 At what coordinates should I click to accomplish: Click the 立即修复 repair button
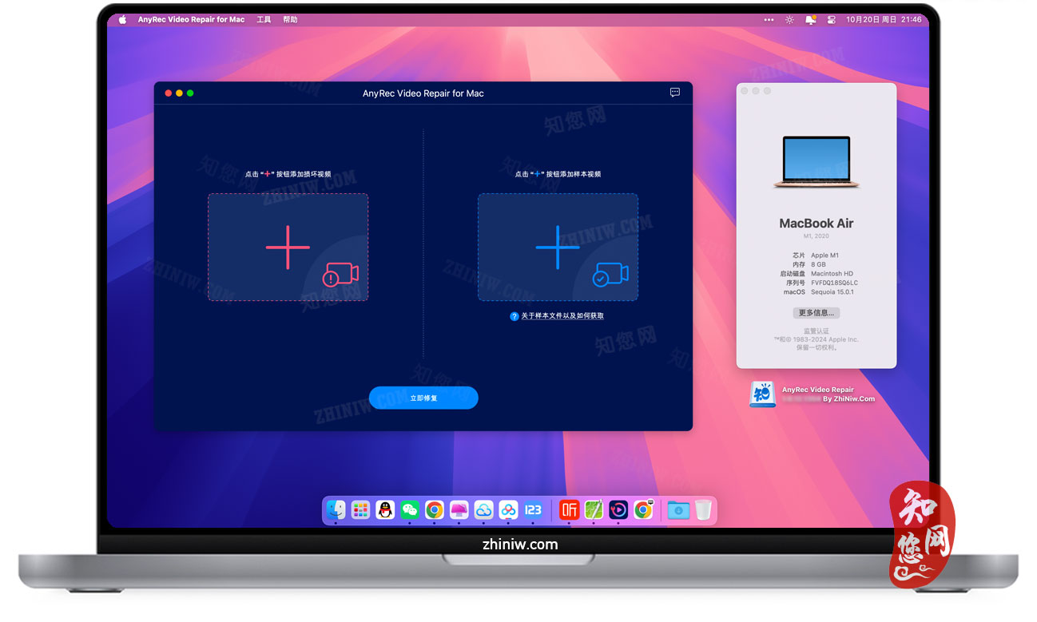[x=423, y=398]
